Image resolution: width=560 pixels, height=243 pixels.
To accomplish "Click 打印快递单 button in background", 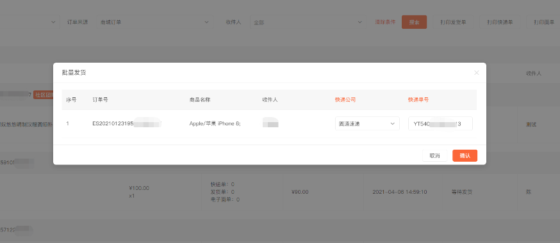I will tap(500, 22).
